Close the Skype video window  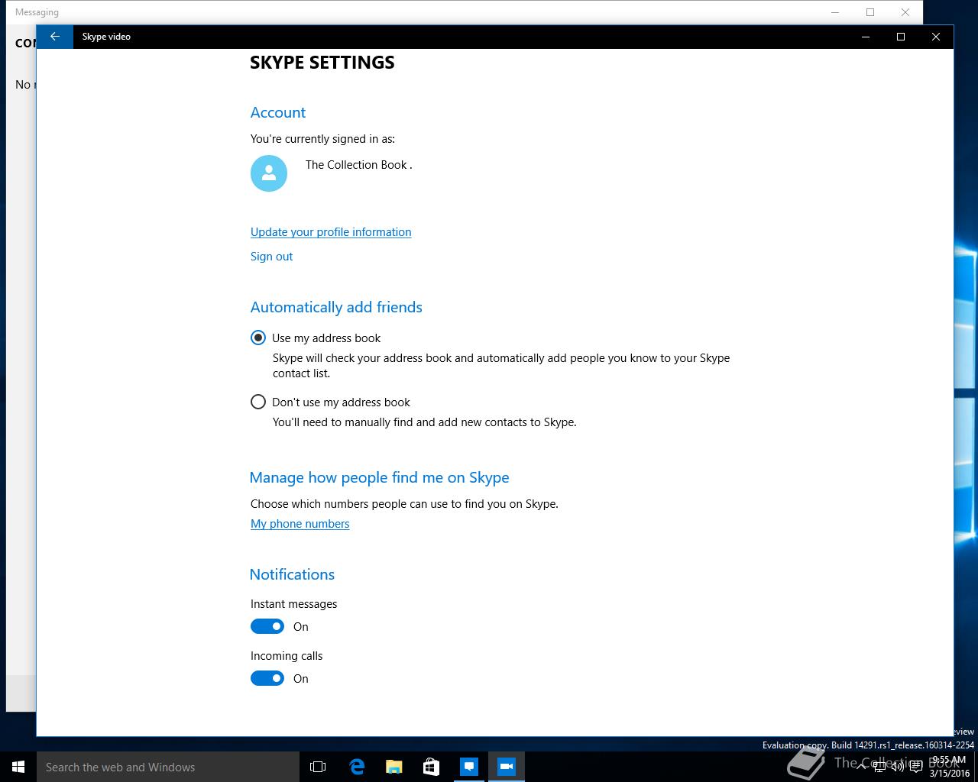pos(936,37)
